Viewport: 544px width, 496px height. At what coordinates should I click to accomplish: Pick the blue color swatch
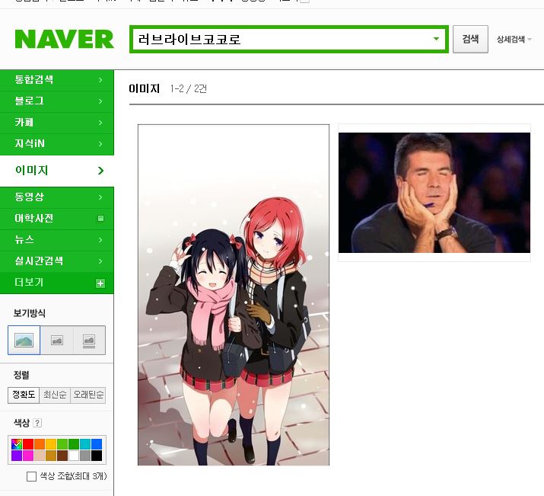coord(97,444)
